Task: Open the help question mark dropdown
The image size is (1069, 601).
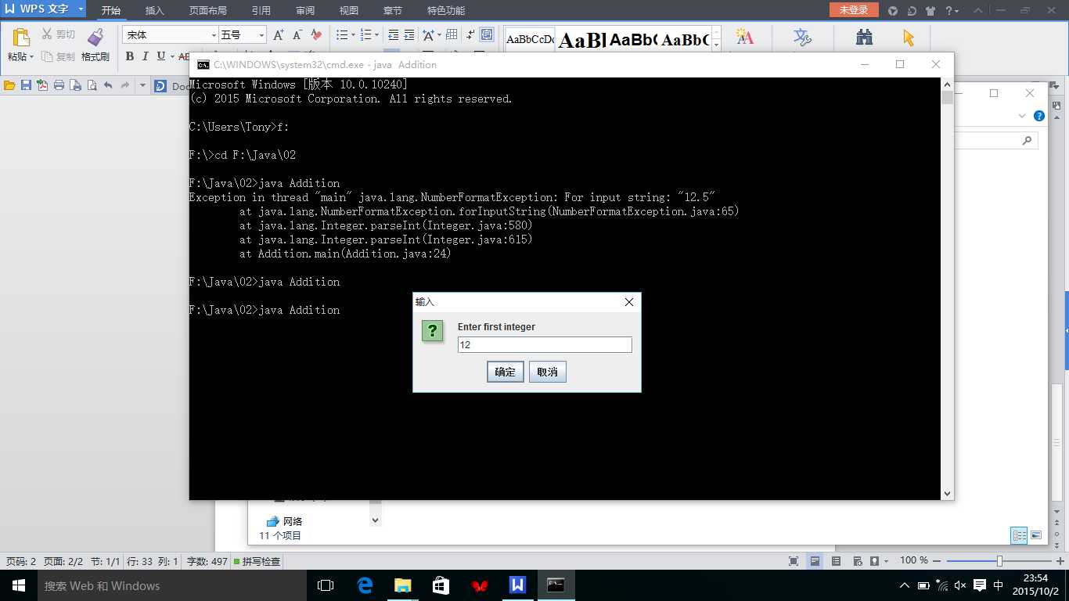Action: pos(952,11)
